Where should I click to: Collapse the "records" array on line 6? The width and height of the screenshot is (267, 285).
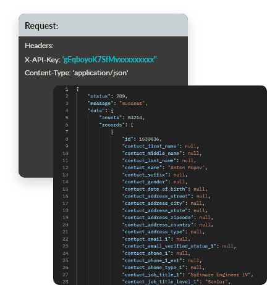pyautogui.click(x=132, y=125)
